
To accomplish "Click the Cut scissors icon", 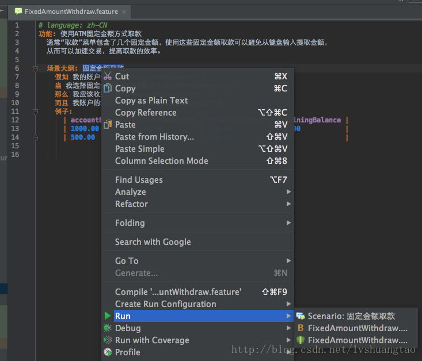I will click(x=108, y=76).
